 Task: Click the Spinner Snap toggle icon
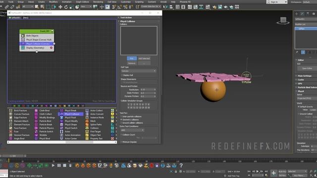(131, 7)
